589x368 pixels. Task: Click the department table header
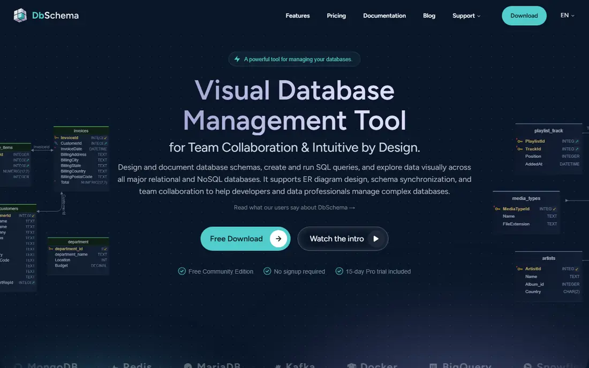pos(78,242)
